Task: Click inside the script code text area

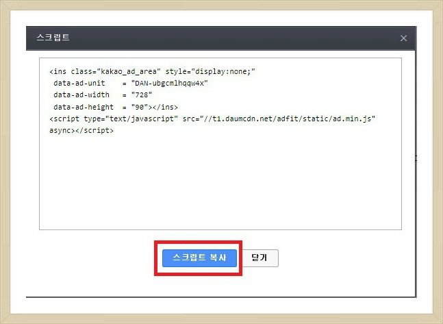Action: (220, 144)
